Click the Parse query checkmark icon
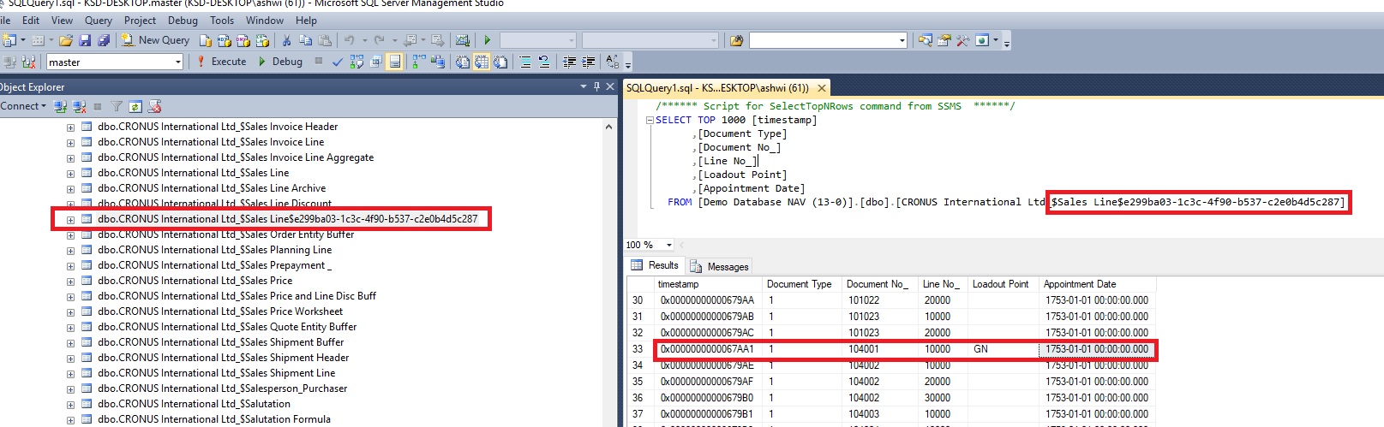This screenshot has width=1384, height=427. point(338,62)
